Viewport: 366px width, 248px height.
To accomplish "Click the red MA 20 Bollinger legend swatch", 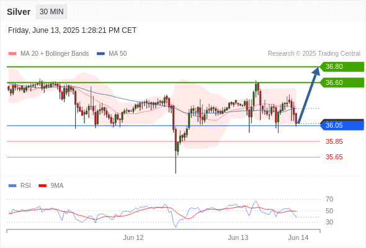I will (x=12, y=54).
